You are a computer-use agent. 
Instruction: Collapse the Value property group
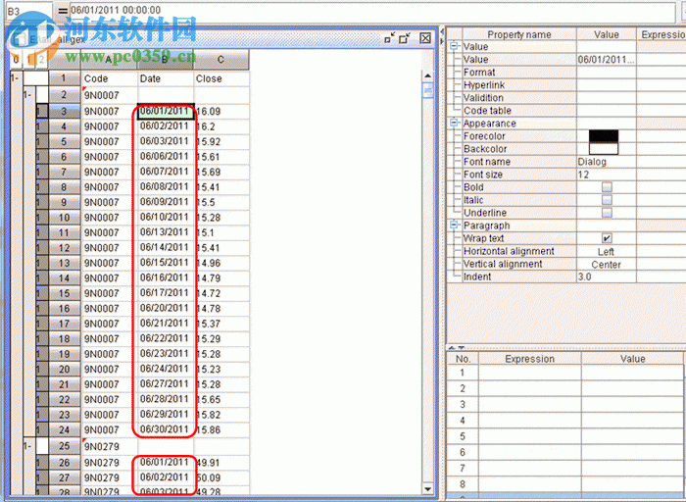[x=454, y=46]
